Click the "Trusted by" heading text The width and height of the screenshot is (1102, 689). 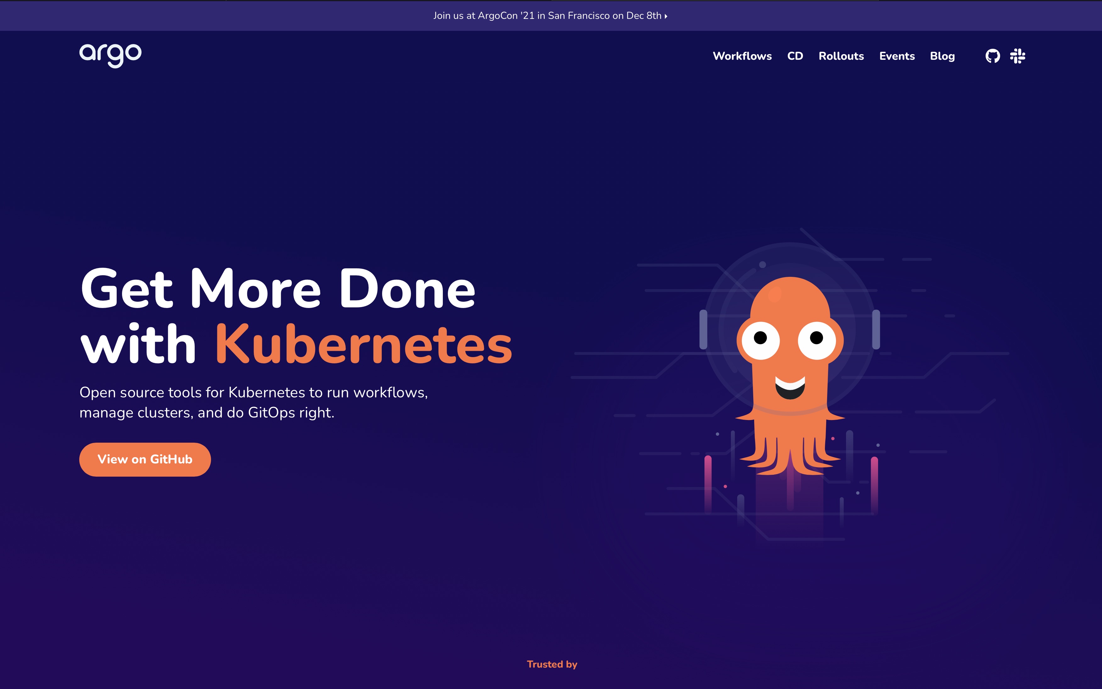[x=552, y=664]
